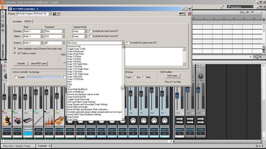Check the Enable Active Controller Technology box
266x149 pixels.
pos(16,77)
